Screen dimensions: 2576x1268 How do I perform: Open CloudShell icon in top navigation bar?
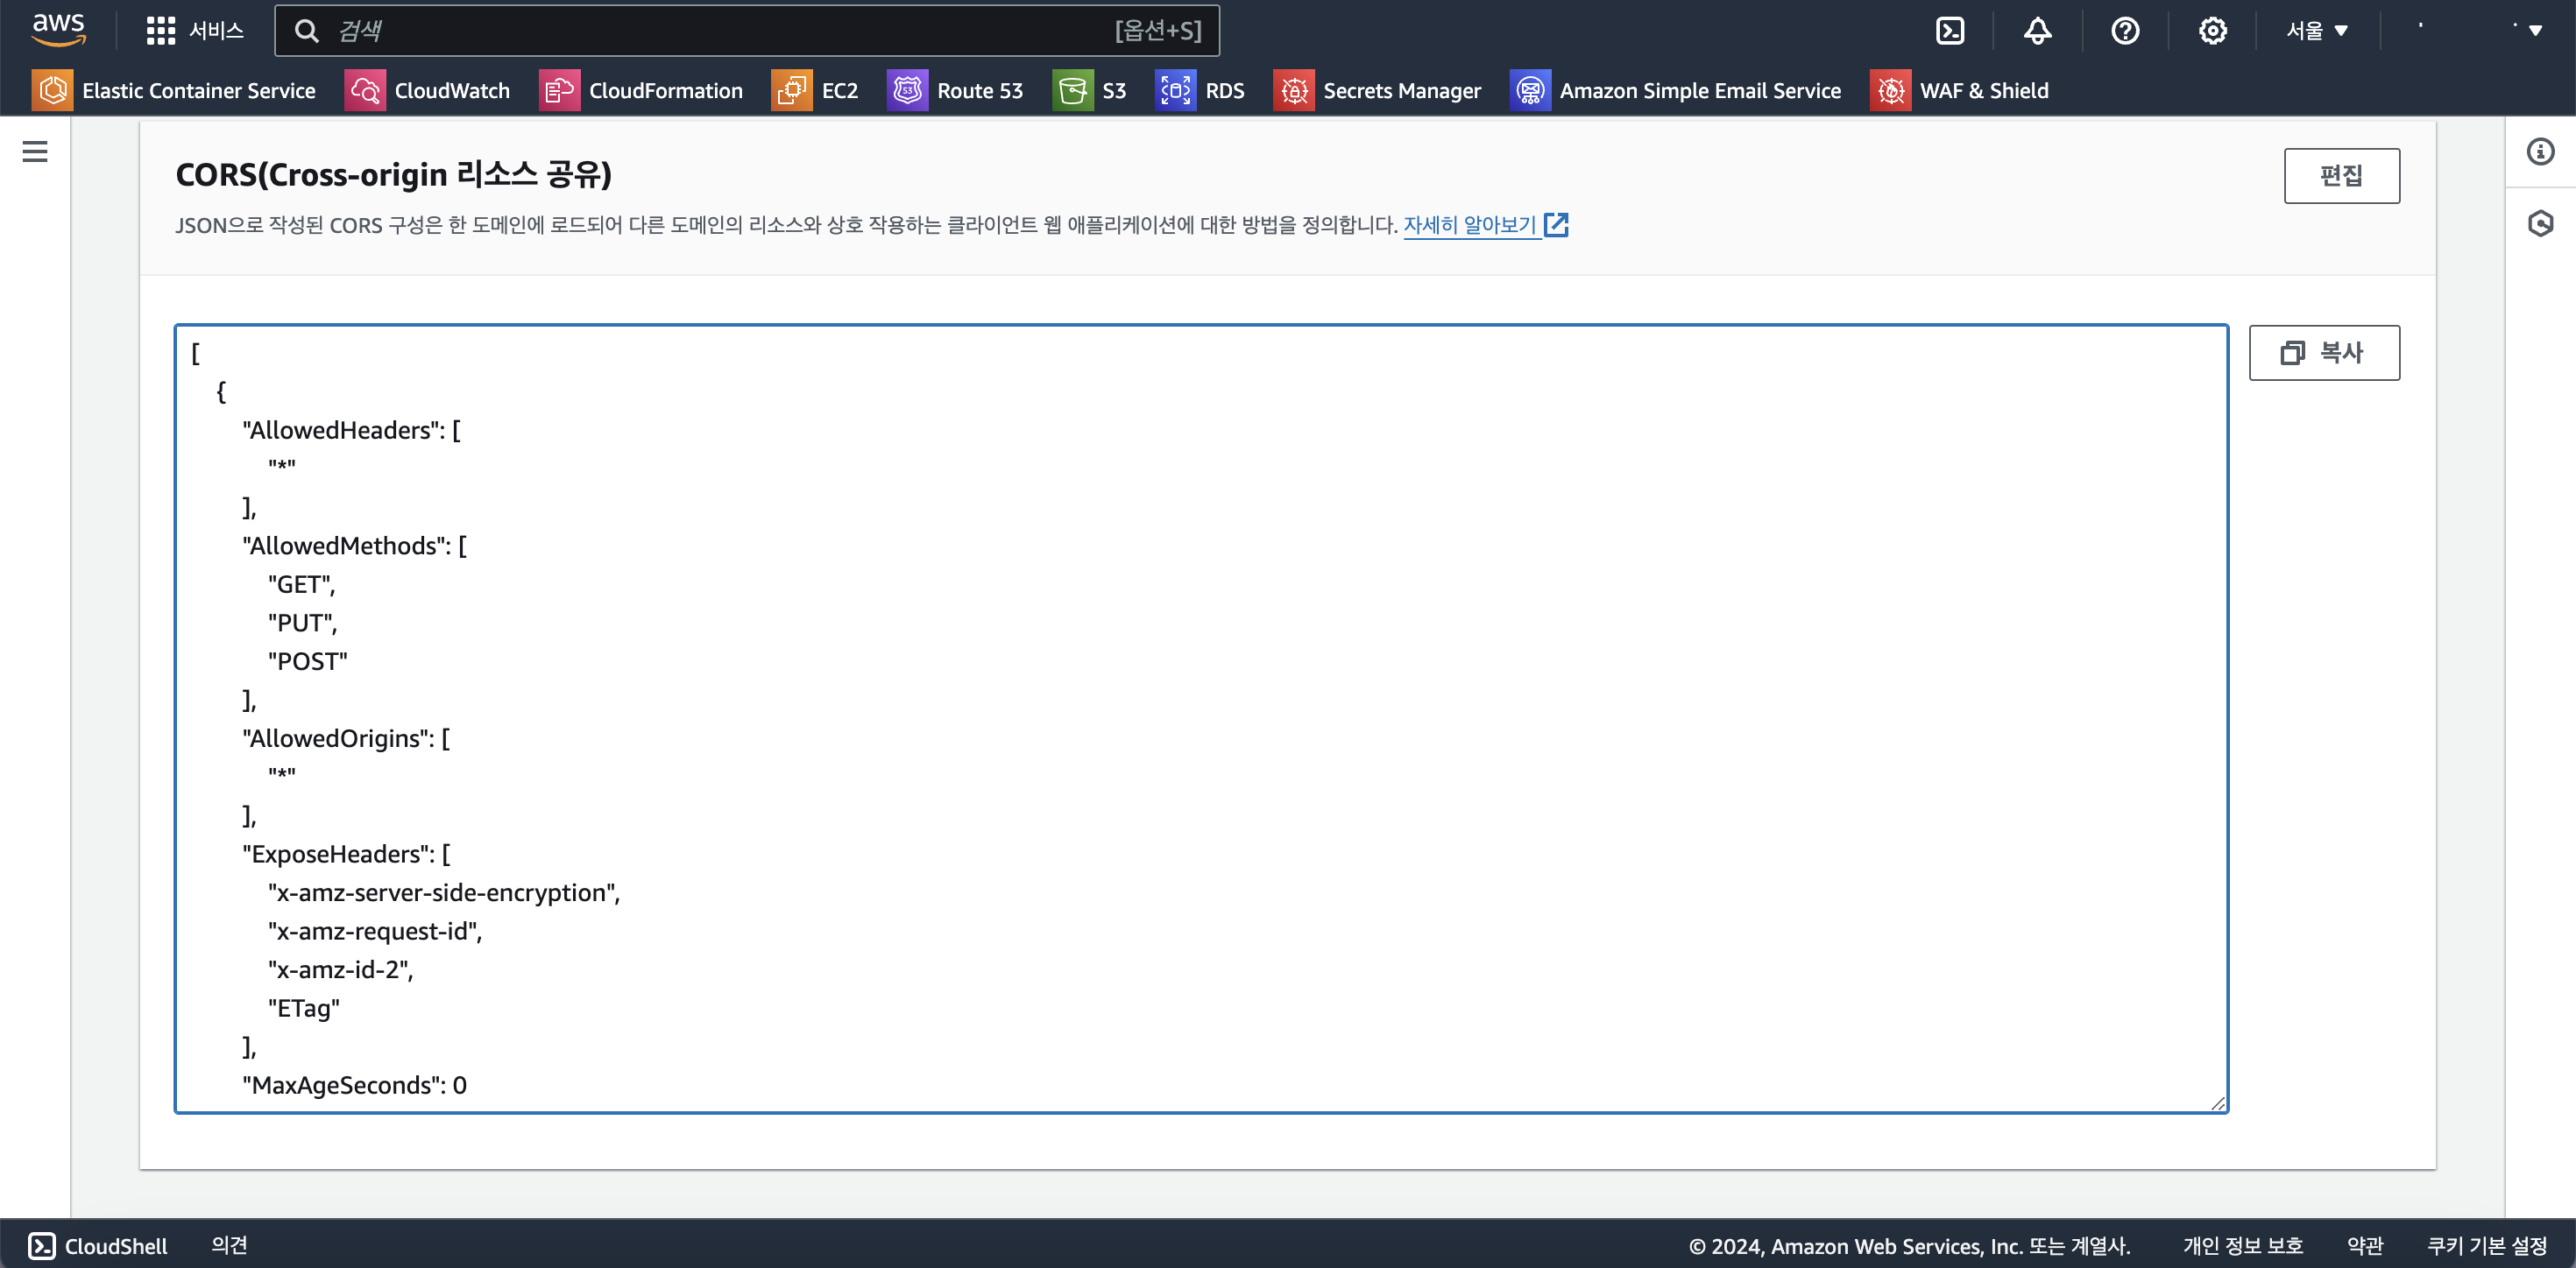point(1950,31)
